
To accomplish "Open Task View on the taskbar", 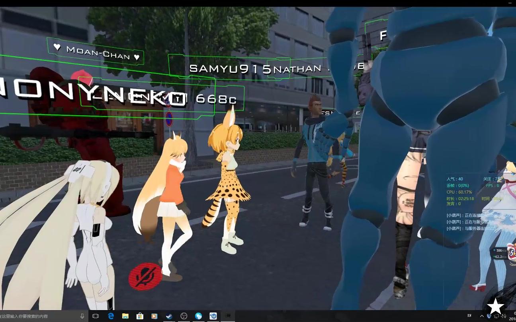I will [x=96, y=316].
